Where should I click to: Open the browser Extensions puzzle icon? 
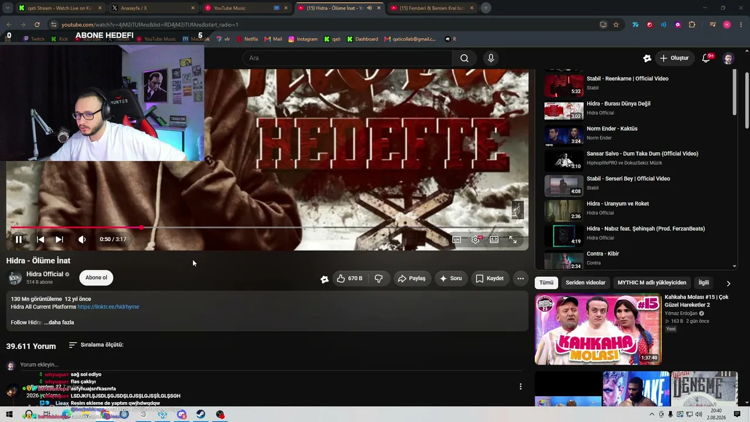692,25
